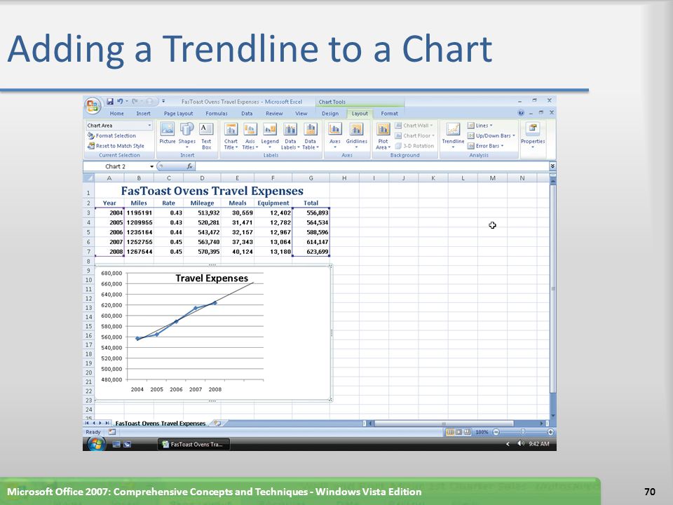Click the zoom out minus button

tap(496, 432)
